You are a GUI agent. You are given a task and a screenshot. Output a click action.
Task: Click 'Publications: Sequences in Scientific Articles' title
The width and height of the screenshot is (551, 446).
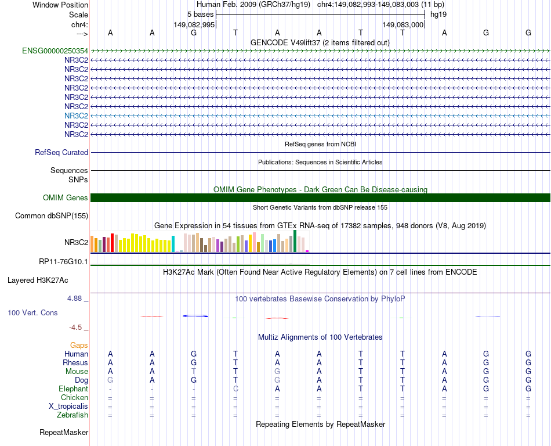click(320, 162)
